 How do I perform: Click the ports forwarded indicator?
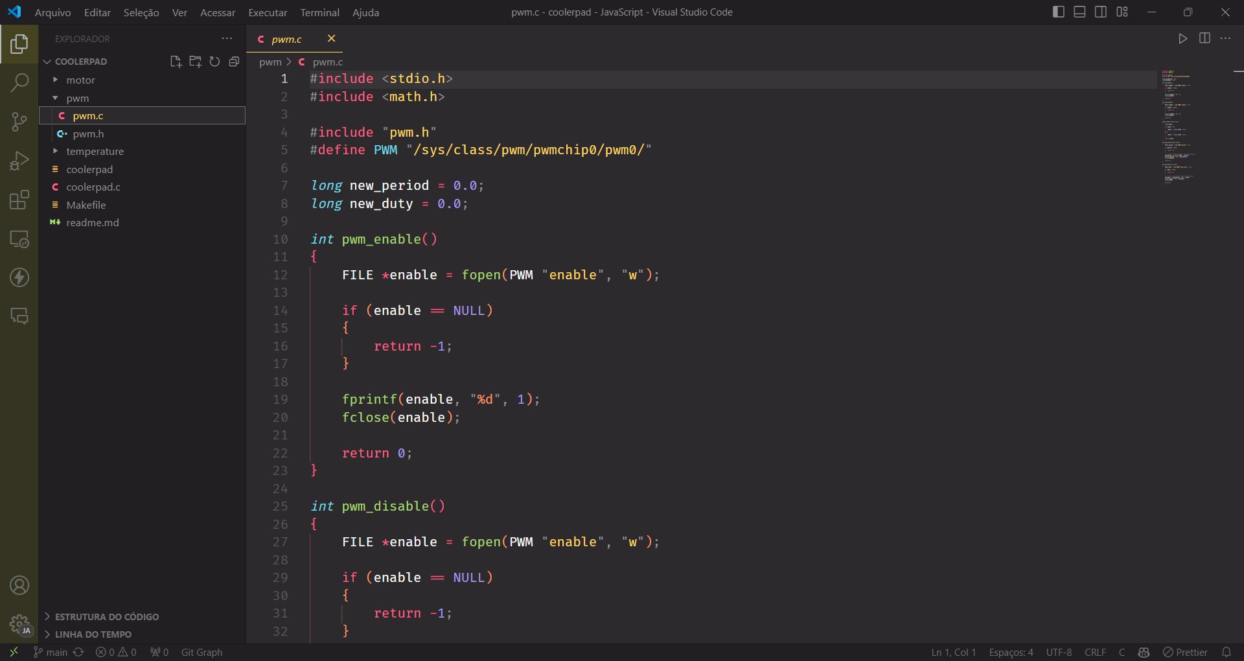tap(159, 652)
